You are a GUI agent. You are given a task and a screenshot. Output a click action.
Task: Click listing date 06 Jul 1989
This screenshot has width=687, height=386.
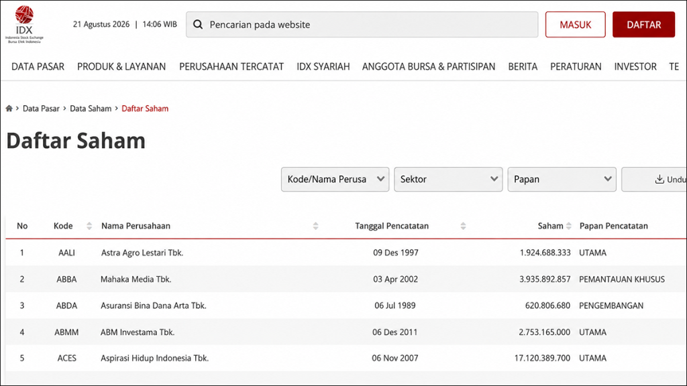[395, 306]
